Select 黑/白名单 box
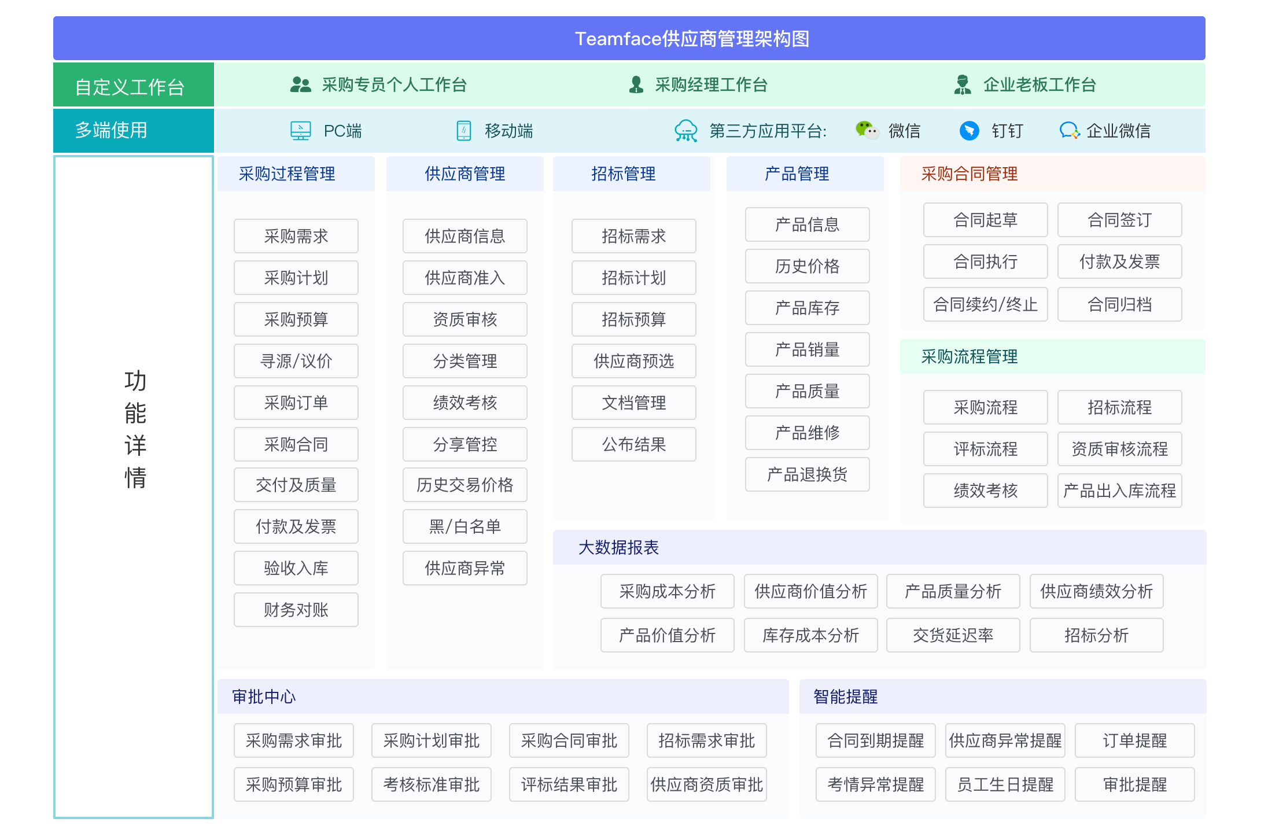This screenshot has height=833, width=1268. tap(465, 526)
